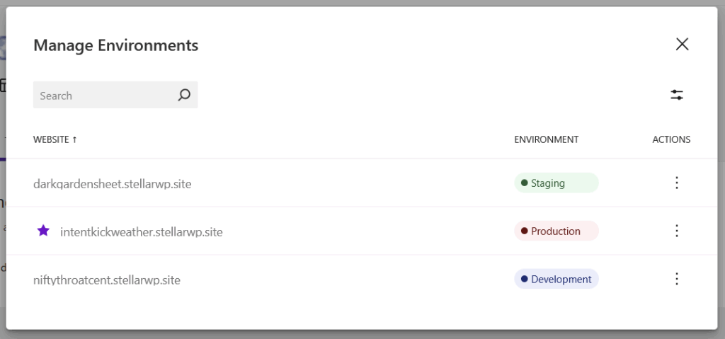
Task: Close the Manage Environments dialog
Action: click(x=682, y=45)
